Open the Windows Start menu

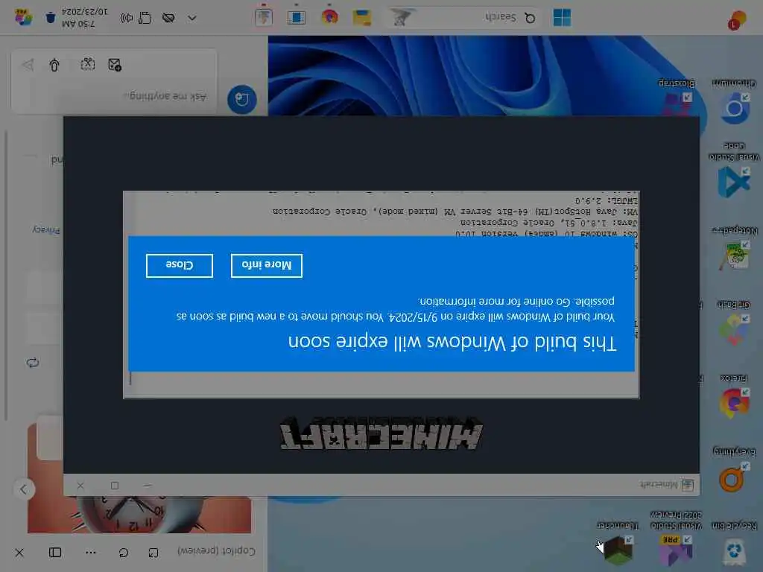click(562, 18)
